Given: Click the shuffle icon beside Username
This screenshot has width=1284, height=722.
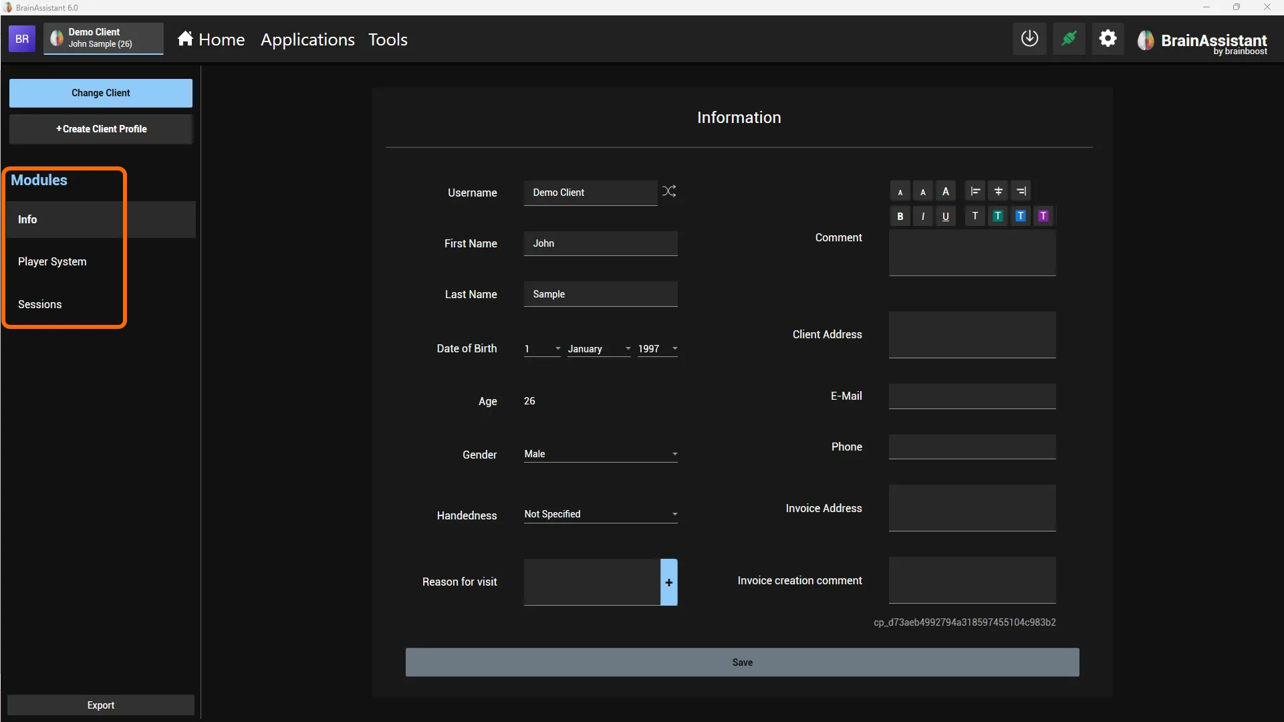Looking at the screenshot, I should tap(669, 192).
